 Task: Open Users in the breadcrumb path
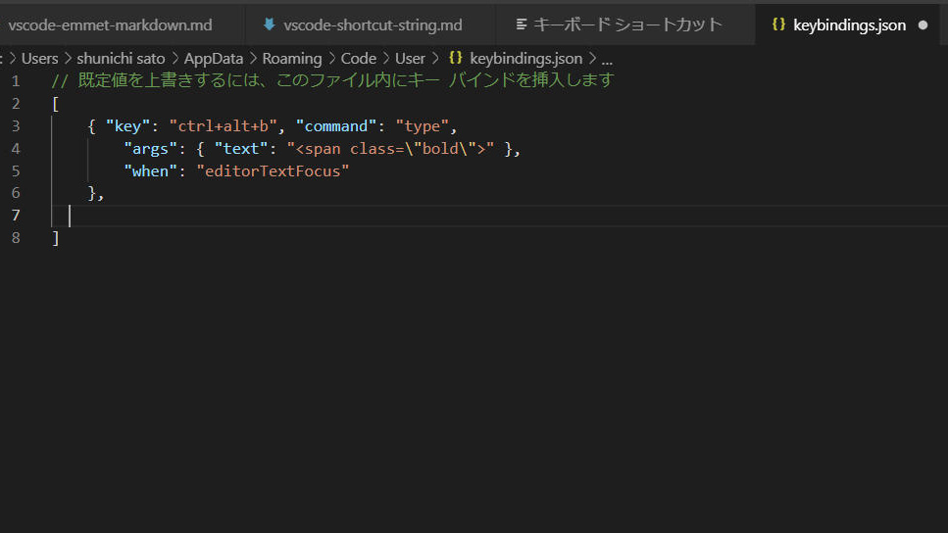coord(40,59)
